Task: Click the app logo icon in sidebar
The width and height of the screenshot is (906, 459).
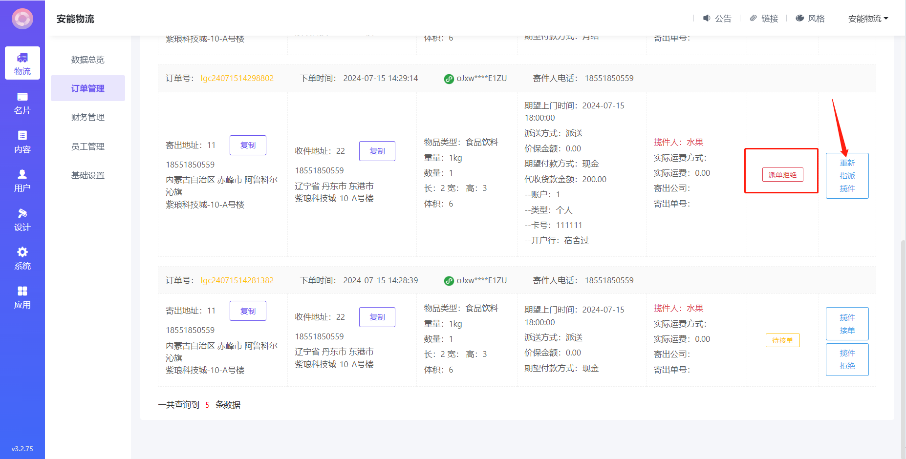Action: tap(22, 19)
